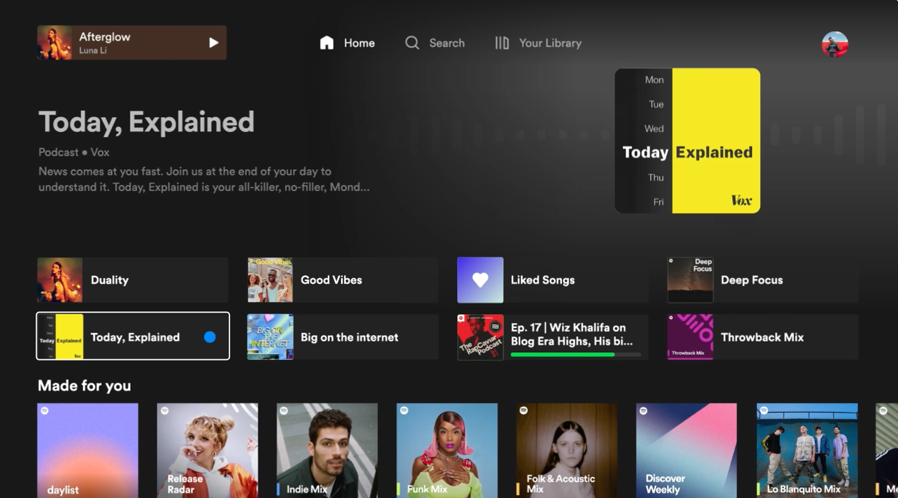The width and height of the screenshot is (898, 498).
Task: Open the Today, Explained podcast cover art
Action: tap(687, 141)
